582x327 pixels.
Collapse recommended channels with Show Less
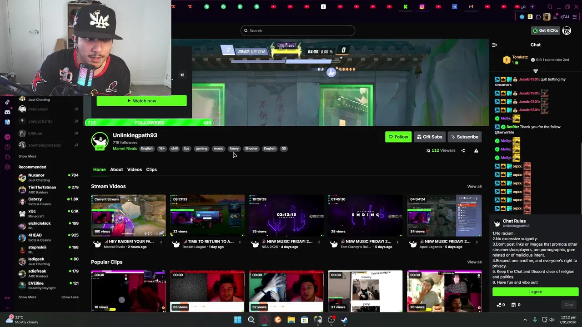coord(70,297)
